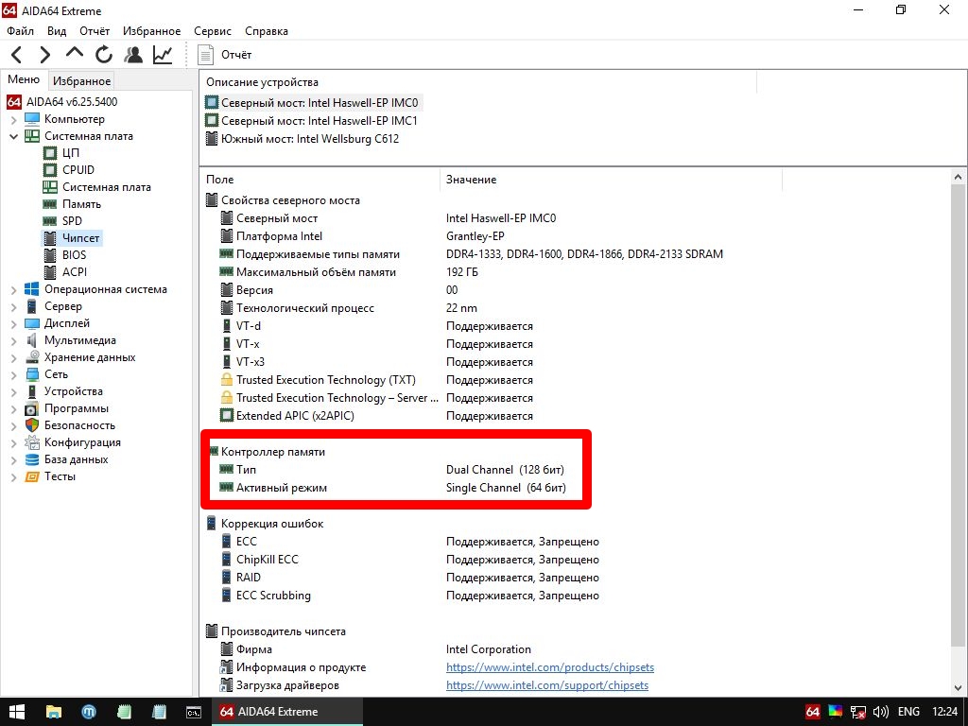
Task: Switch to the Меню tab in sidebar
Action: coord(24,79)
